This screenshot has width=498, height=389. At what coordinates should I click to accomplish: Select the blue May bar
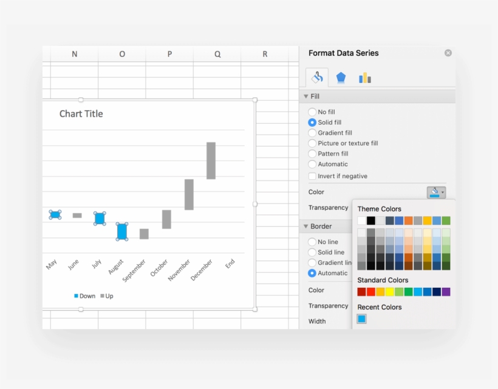[55, 214]
